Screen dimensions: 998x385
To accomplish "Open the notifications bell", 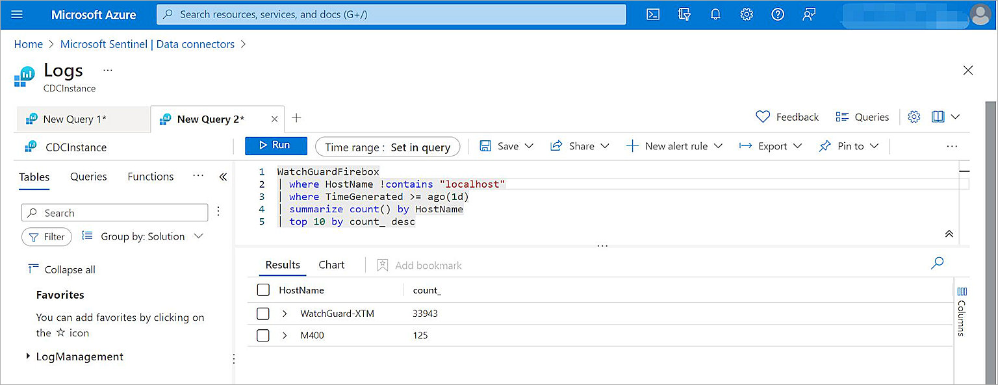I will (715, 14).
